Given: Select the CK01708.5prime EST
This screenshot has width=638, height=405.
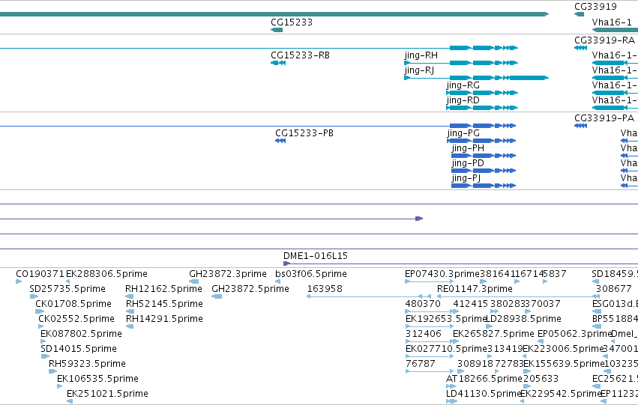Looking at the screenshot, I should pyautogui.click(x=73, y=304).
